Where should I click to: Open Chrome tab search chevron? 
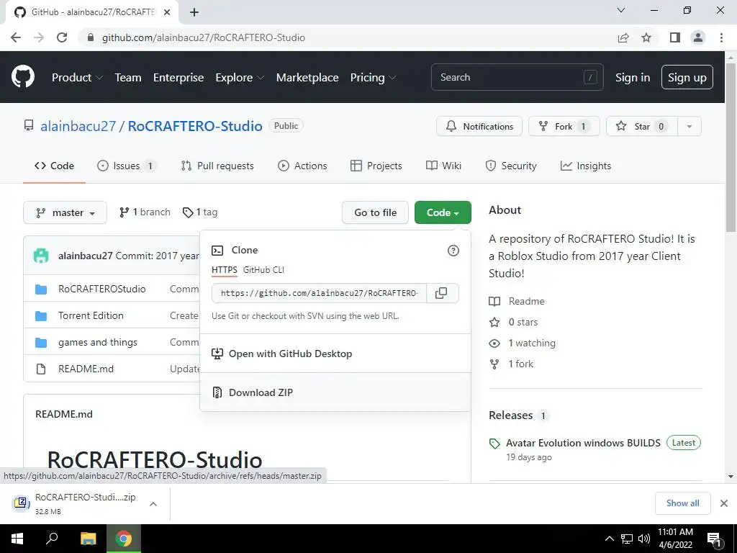[x=621, y=10]
